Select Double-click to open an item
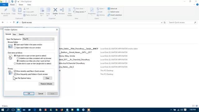Screen dimensions: 199x112 15,63
